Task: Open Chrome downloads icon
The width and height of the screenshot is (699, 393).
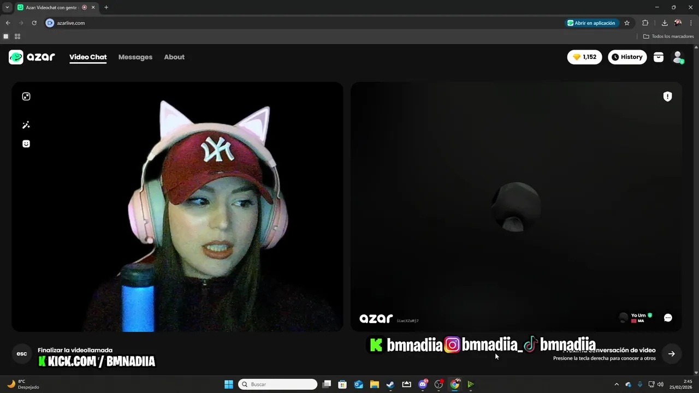Action: pos(665,23)
